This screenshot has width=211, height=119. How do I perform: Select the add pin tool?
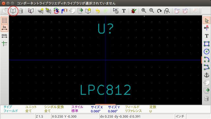(x=207, y=28)
